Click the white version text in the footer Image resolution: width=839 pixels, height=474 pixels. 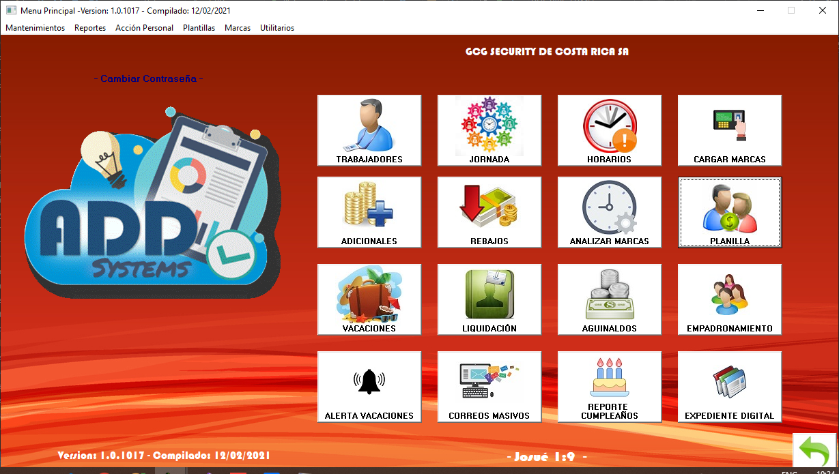(165, 456)
